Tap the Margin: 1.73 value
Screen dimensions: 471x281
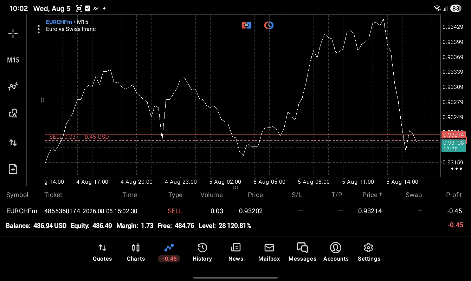tap(135, 226)
